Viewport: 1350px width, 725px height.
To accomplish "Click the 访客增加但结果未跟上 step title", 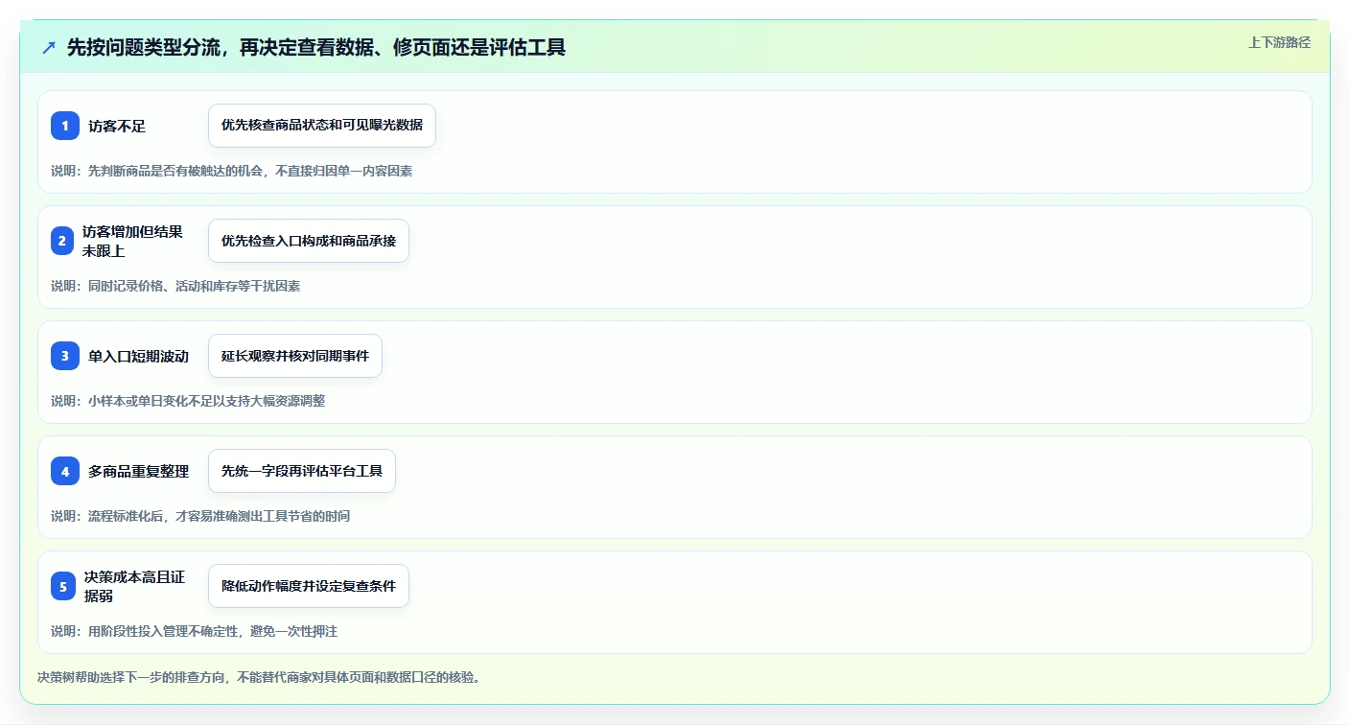I will tap(132, 241).
